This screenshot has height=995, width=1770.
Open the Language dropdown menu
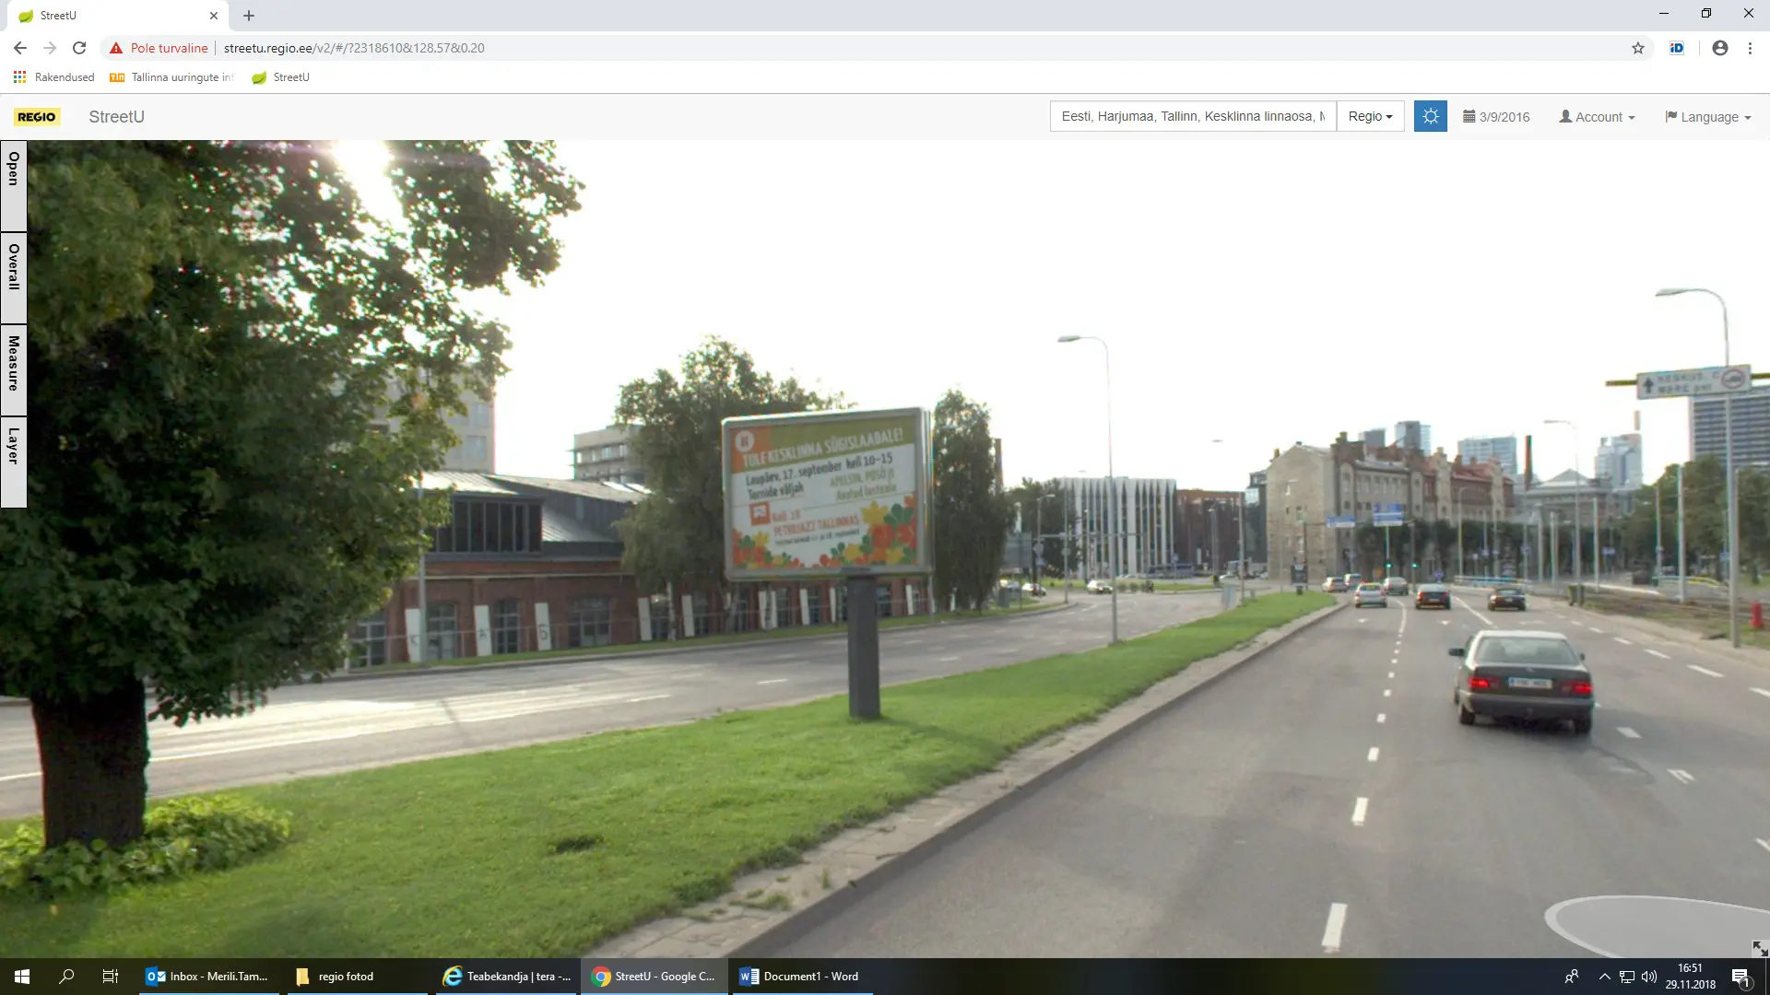(x=1707, y=117)
